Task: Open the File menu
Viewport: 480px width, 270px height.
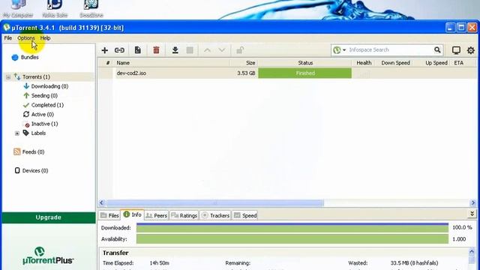Action: pyautogui.click(x=8, y=38)
